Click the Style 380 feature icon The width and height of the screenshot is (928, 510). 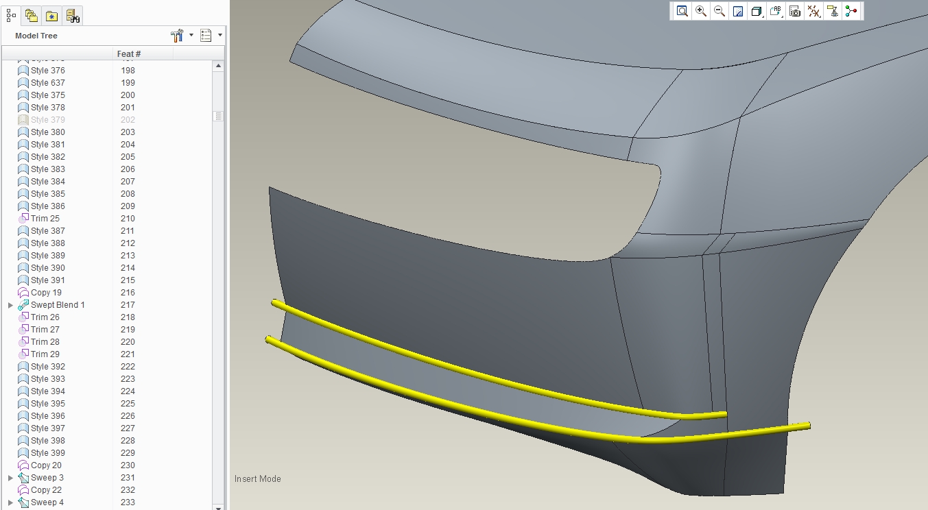(23, 132)
